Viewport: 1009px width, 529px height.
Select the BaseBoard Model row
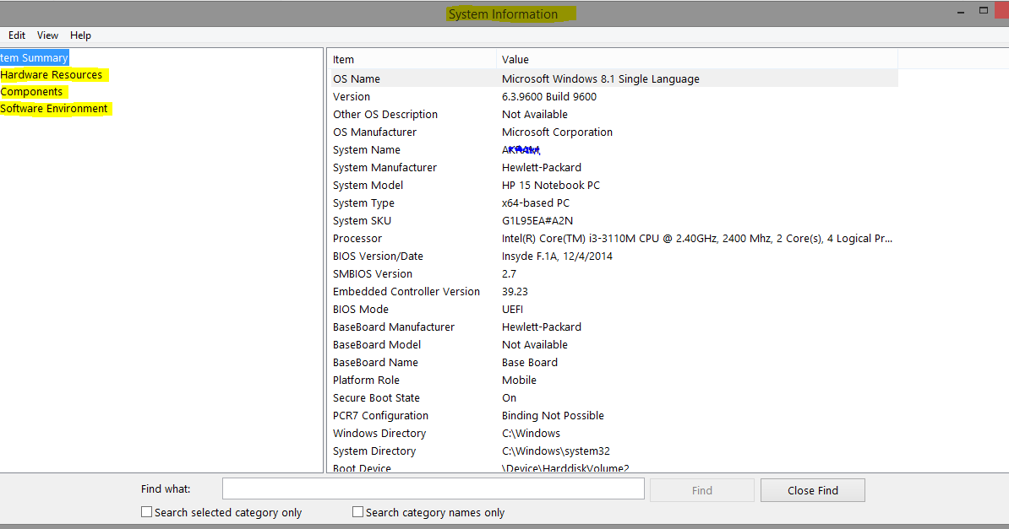pos(613,344)
